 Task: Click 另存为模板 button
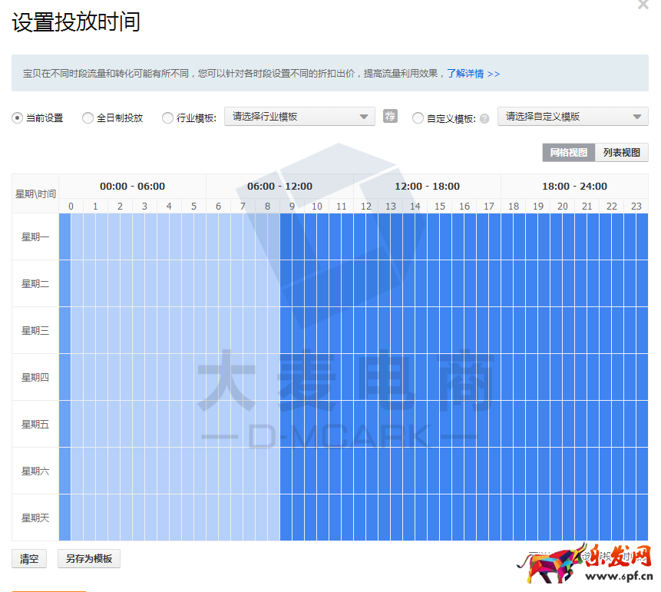tap(89, 558)
